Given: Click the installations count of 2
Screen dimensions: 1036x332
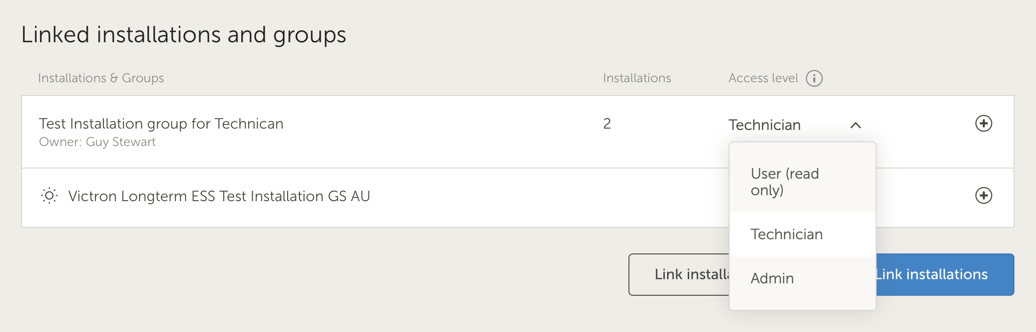Looking at the screenshot, I should (x=607, y=124).
